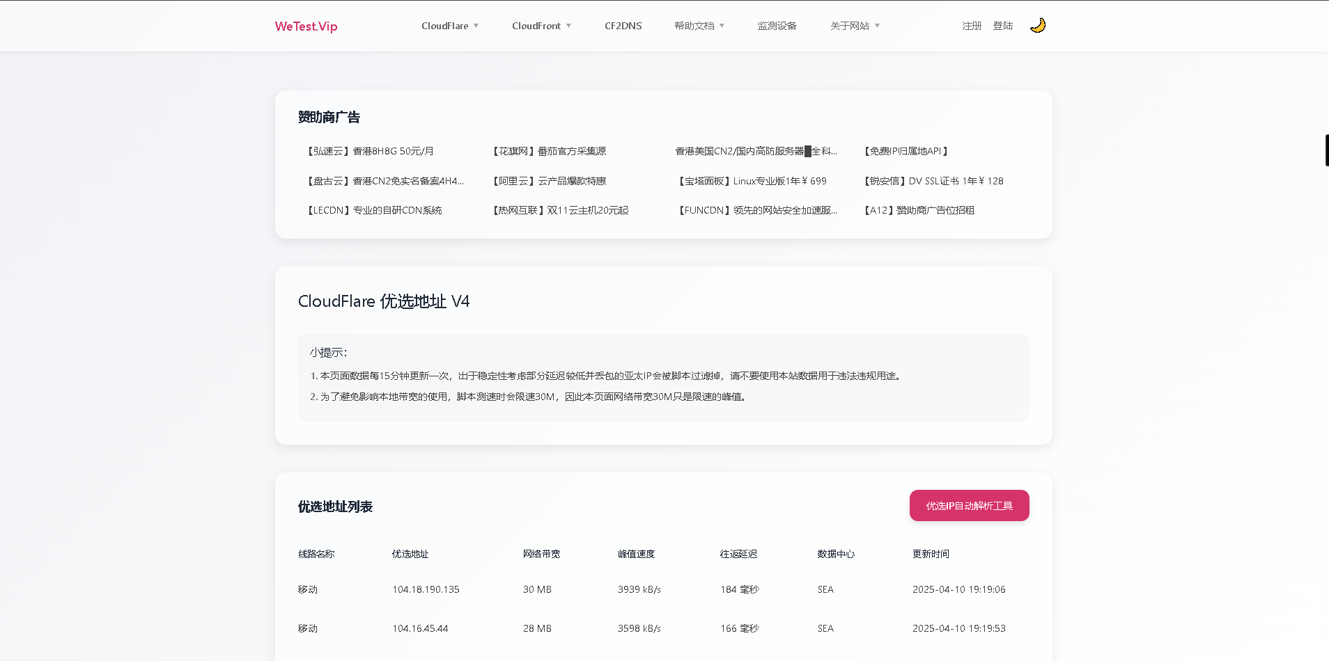Open the 阿里云 云产品爆款特惠 ad link
1329x661 pixels.
tap(548, 181)
